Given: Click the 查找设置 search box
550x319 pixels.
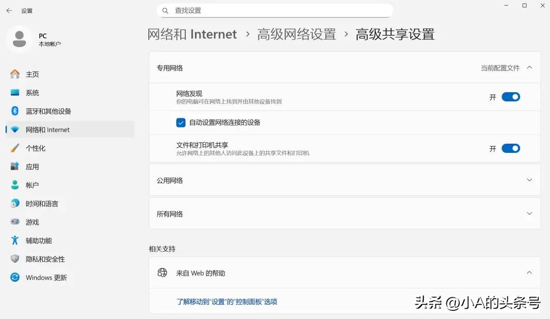Looking at the screenshot, I should point(276,10).
